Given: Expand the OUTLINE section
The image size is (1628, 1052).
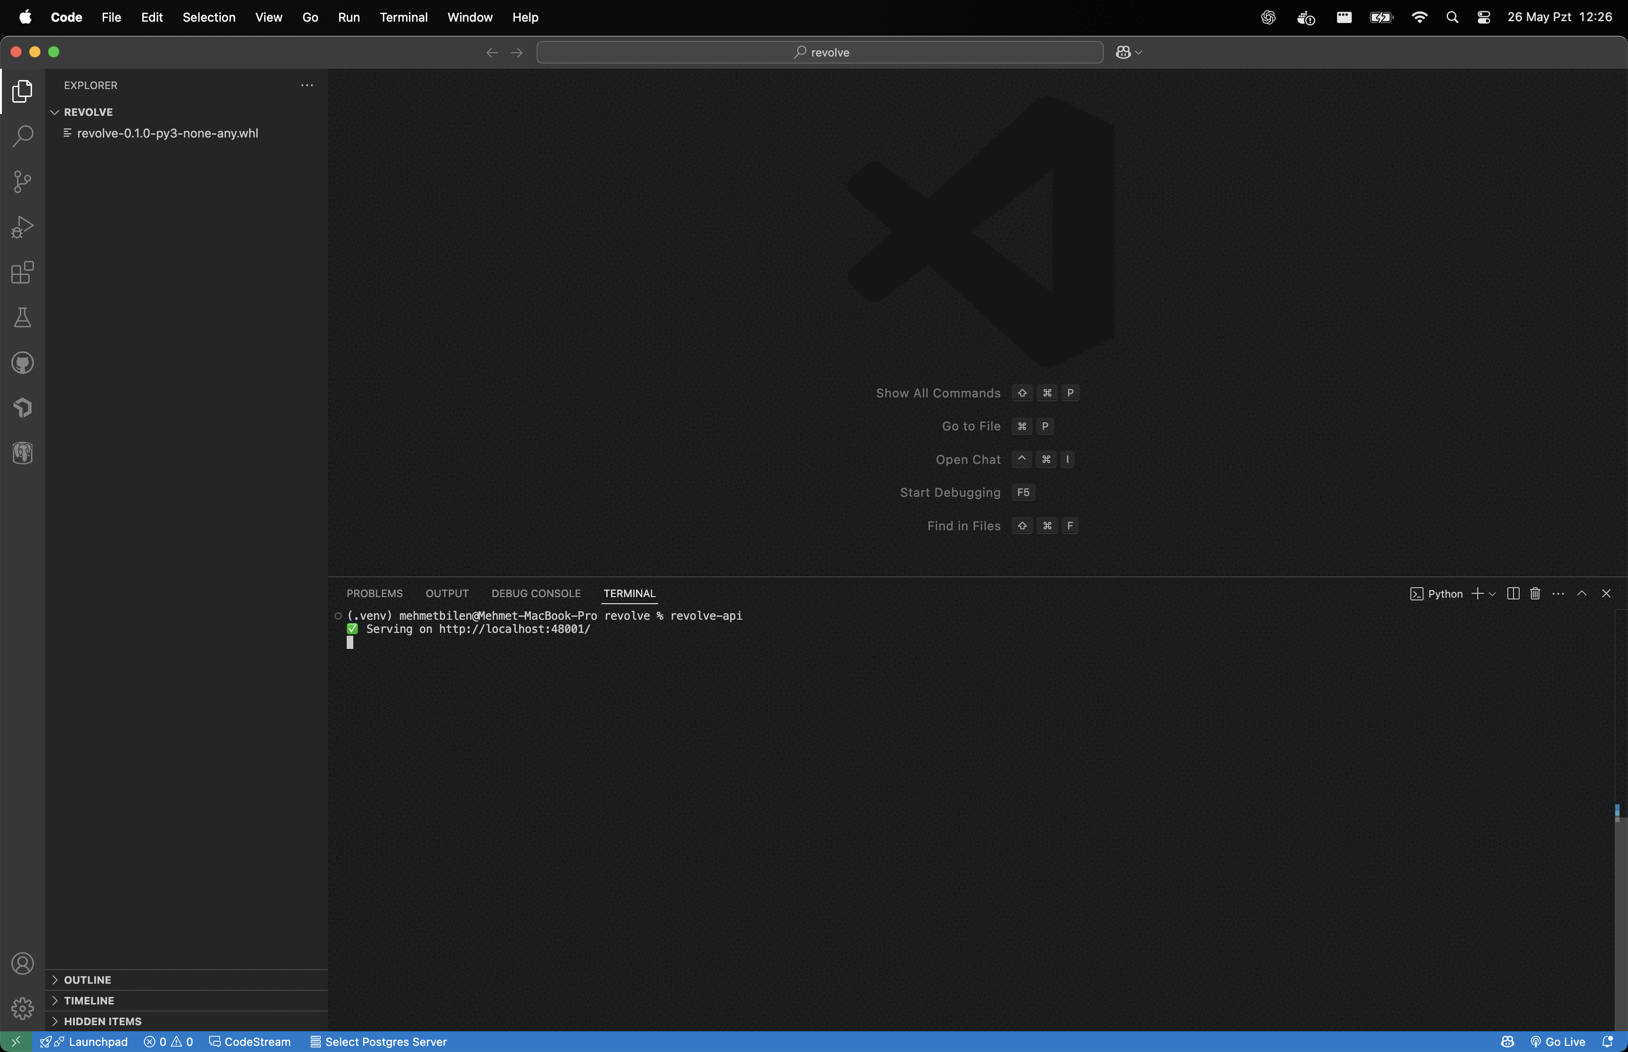Looking at the screenshot, I should click(88, 979).
